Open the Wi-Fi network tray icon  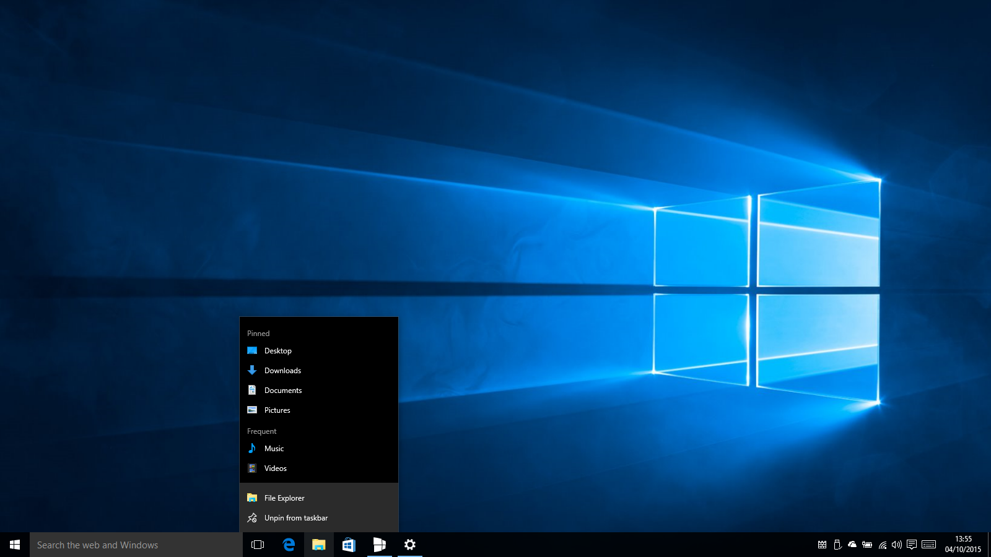click(882, 545)
